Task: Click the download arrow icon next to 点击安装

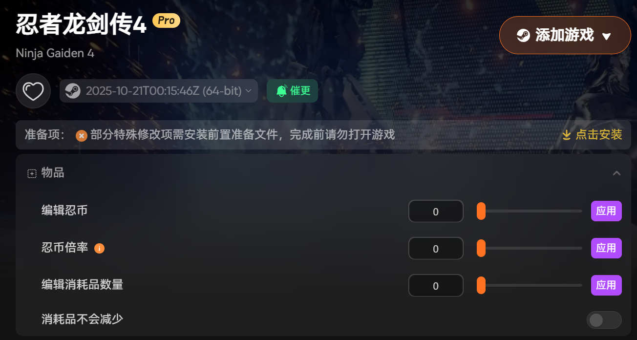Action: point(567,135)
